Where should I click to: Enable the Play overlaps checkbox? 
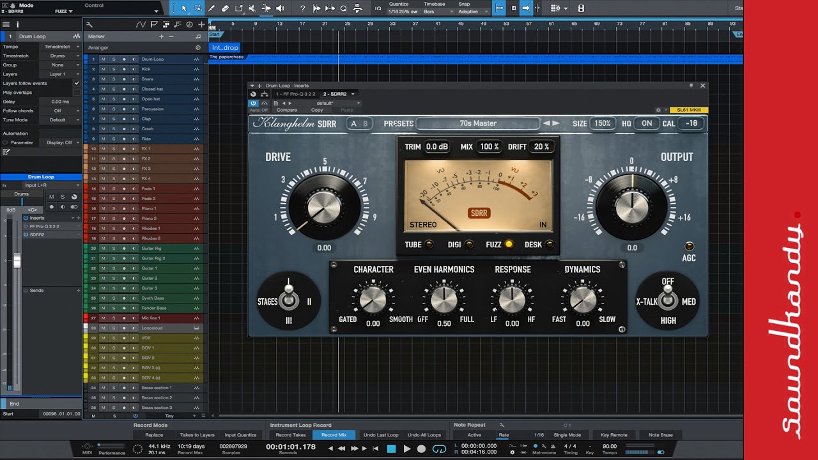tap(77, 93)
